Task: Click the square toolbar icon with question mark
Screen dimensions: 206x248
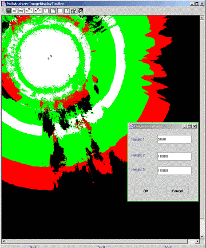Action: [x=53, y=10]
